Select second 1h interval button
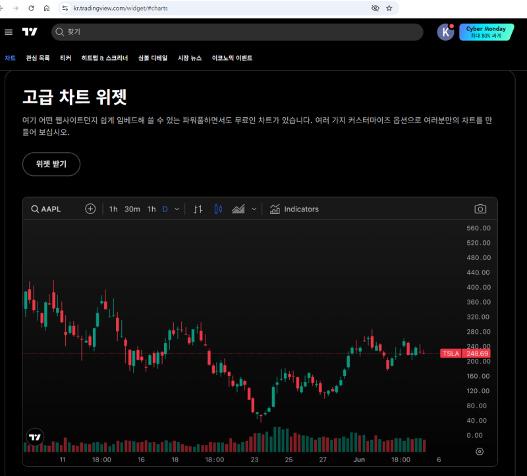This screenshot has width=527, height=476. [x=152, y=209]
